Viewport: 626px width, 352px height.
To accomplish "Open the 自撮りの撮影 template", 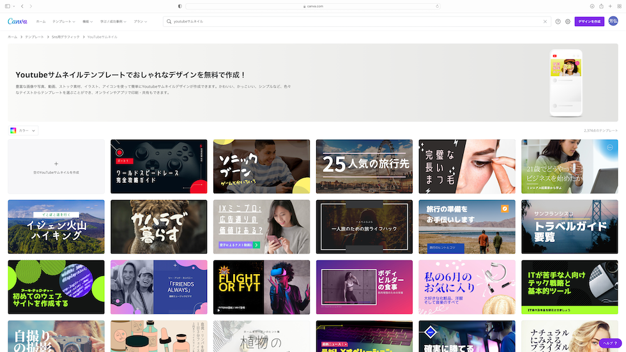I will [x=56, y=336].
